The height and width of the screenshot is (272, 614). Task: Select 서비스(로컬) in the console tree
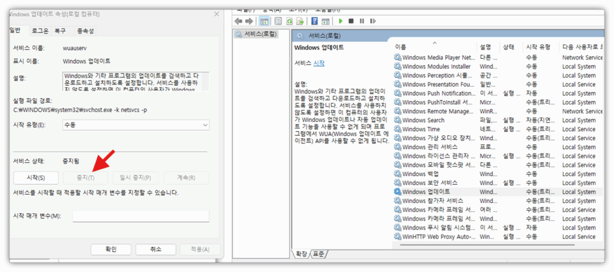[256, 34]
